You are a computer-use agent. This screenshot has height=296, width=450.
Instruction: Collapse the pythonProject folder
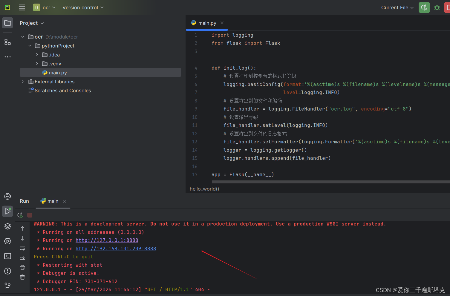(30, 46)
